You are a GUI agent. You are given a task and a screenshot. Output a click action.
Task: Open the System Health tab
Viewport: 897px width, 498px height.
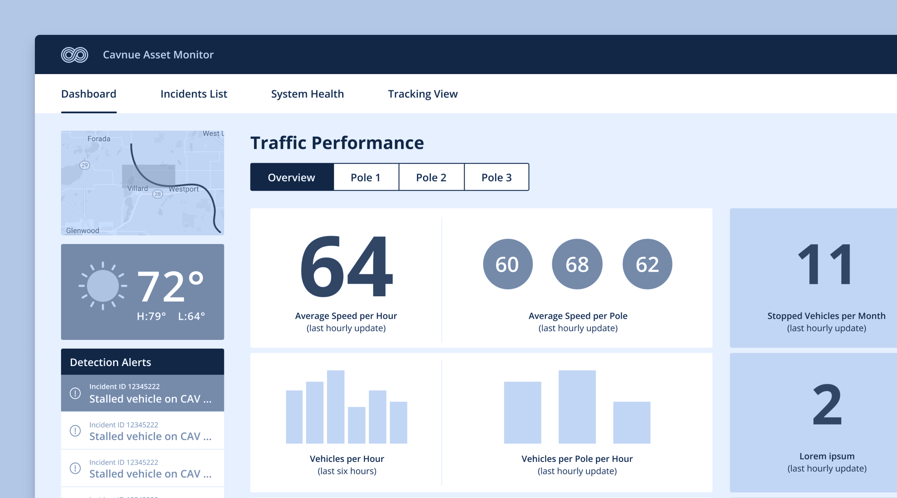tap(307, 94)
